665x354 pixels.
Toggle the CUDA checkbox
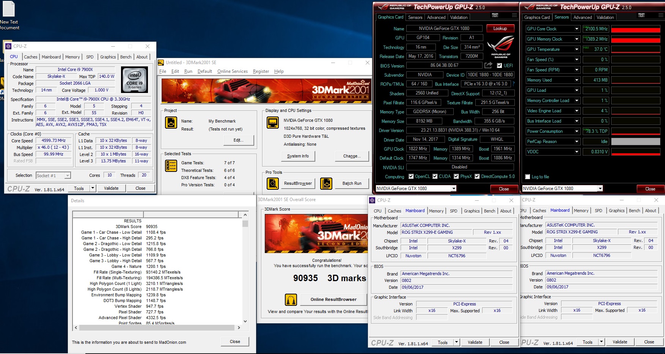click(x=435, y=176)
